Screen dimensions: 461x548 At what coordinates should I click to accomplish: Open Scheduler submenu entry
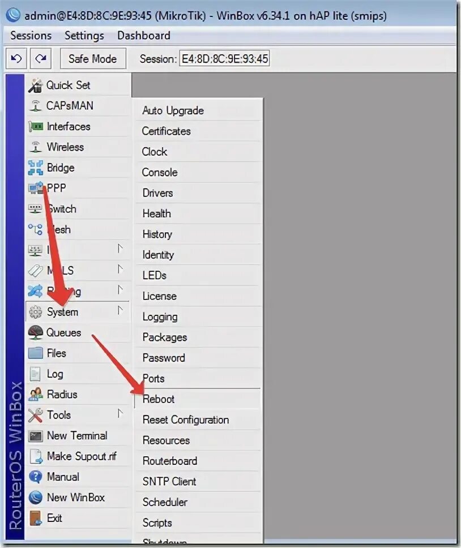(x=198, y=502)
